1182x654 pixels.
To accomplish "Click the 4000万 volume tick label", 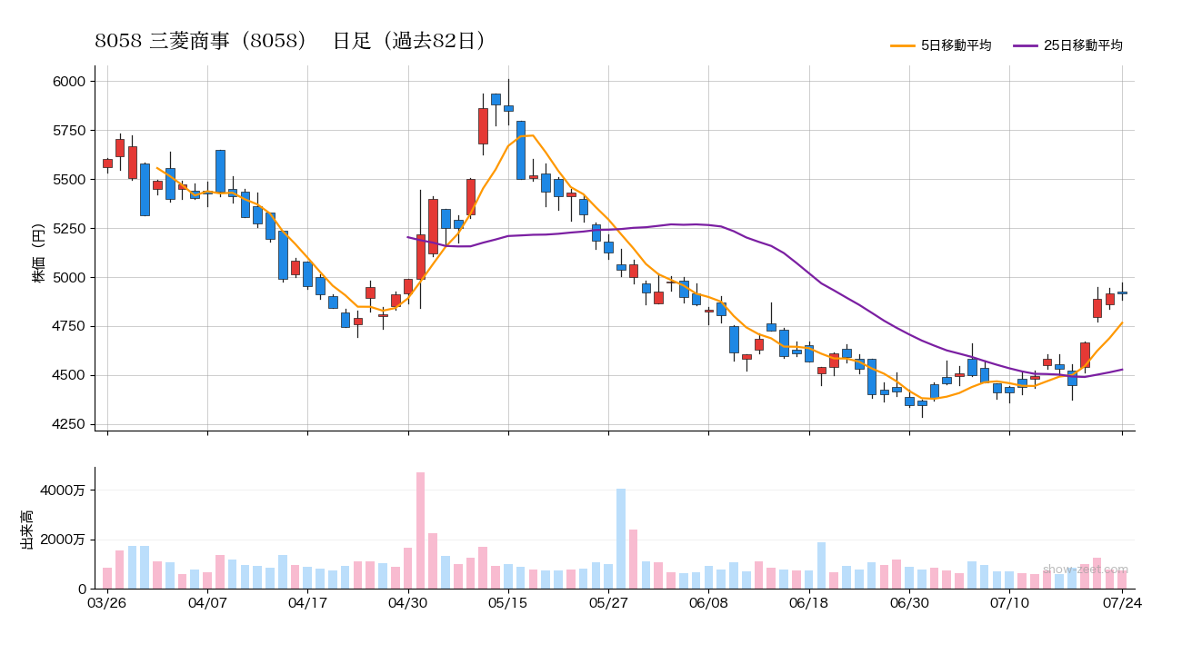I will pyautogui.click(x=64, y=490).
